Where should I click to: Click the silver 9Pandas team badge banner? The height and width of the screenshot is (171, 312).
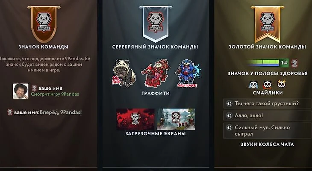(x=156, y=24)
